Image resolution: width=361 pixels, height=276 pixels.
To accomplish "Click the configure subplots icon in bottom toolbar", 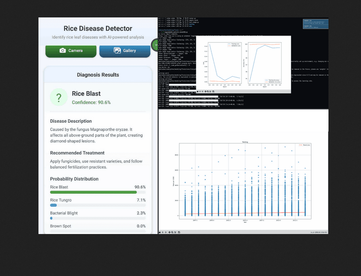I will (176, 232).
